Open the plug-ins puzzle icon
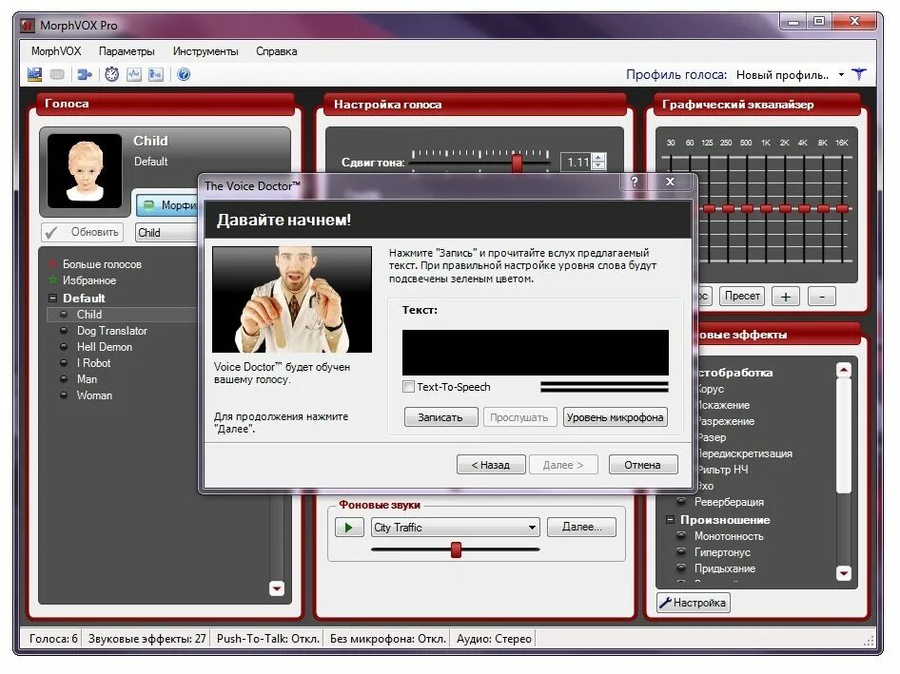The image size is (900, 674). 85,74
